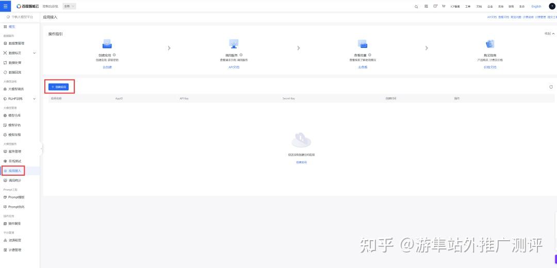
Task: Click the Secret Key column header
Action: point(288,98)
